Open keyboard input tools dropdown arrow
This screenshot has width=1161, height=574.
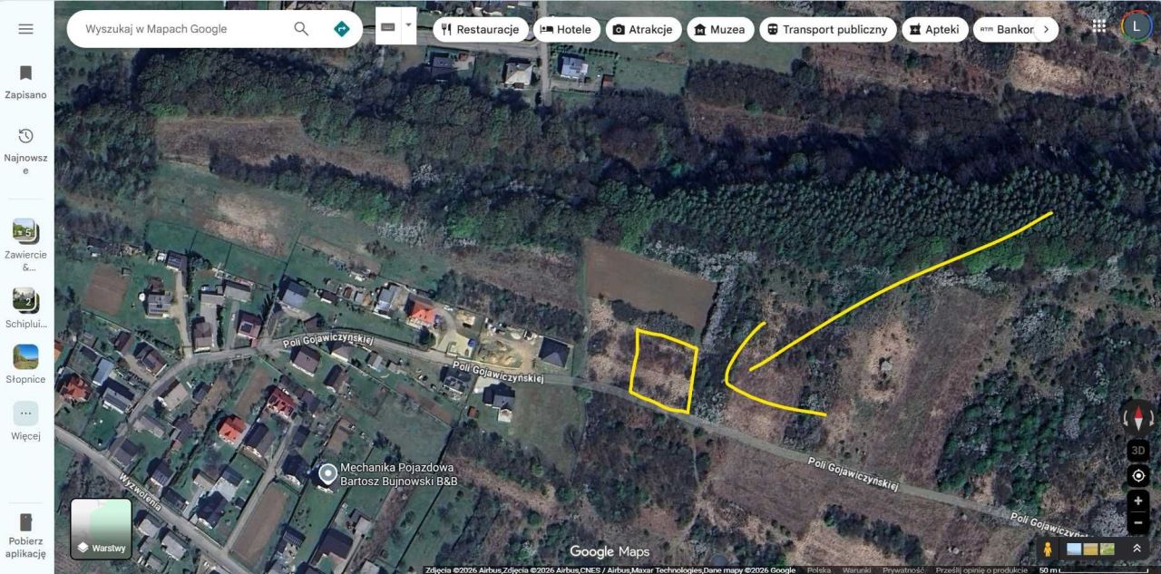(408, 27)
